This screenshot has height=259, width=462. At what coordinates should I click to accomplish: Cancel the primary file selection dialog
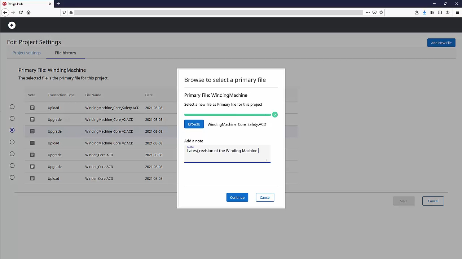click(x=265, y=197)
